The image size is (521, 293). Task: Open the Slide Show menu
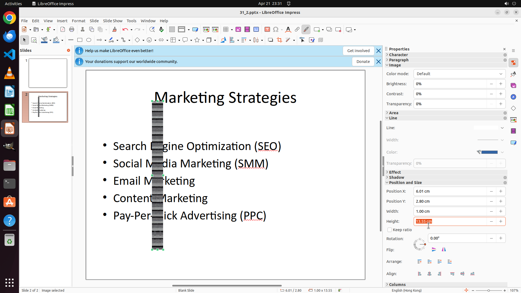coord(113,21)
